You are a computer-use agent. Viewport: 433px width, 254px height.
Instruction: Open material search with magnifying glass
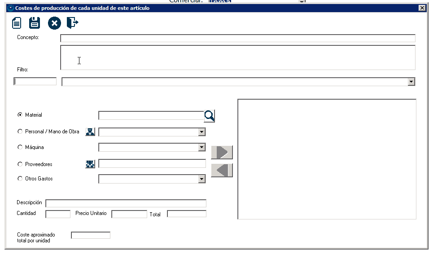point(209,116)
